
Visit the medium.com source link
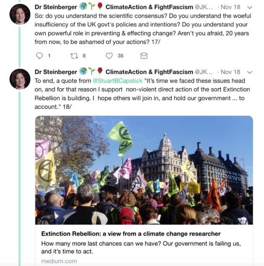[59, 261]
